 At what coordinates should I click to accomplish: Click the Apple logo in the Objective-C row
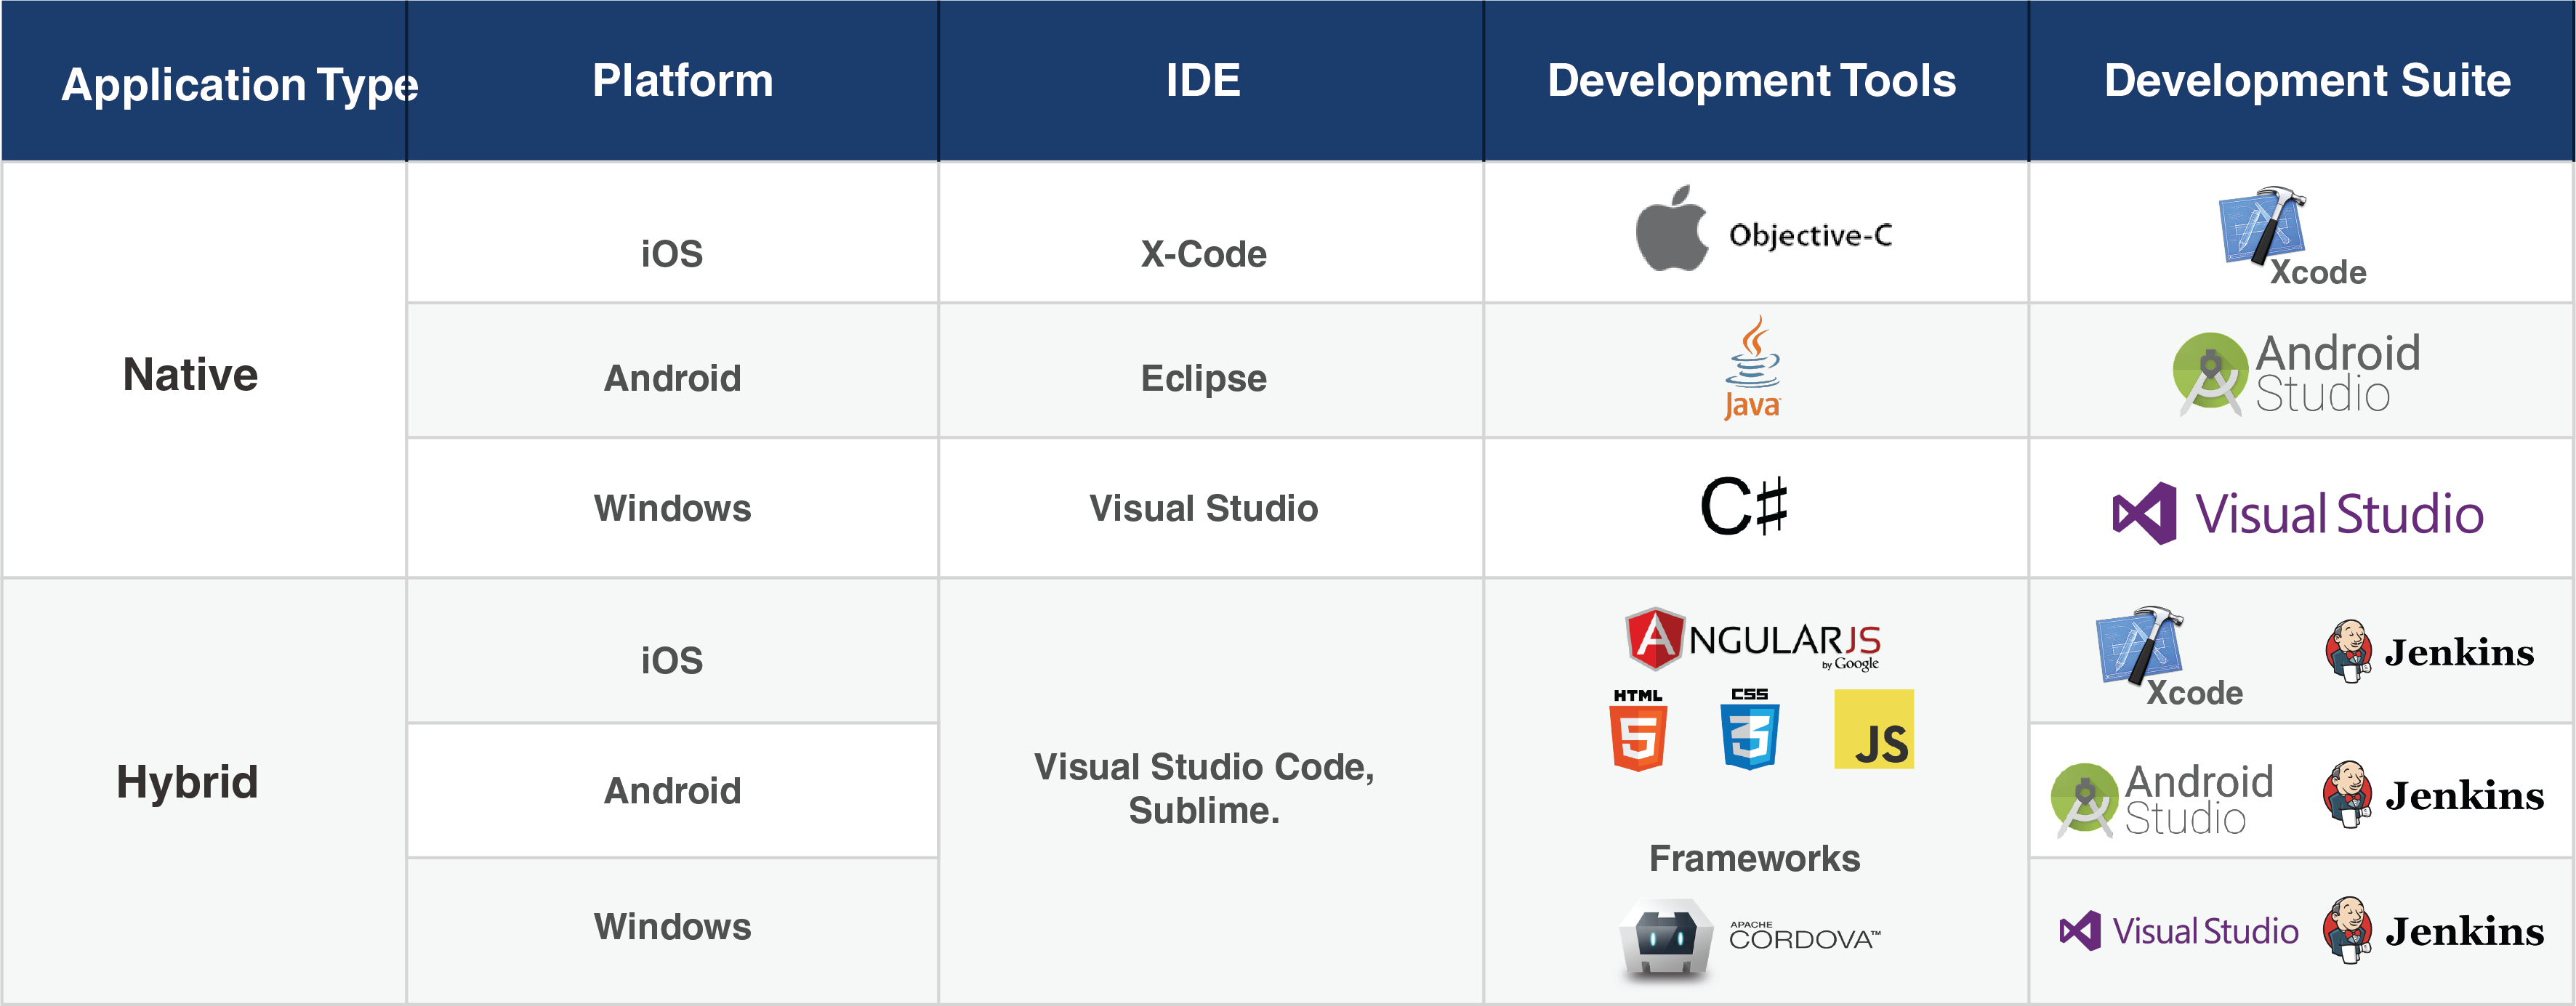(1672, 228)
